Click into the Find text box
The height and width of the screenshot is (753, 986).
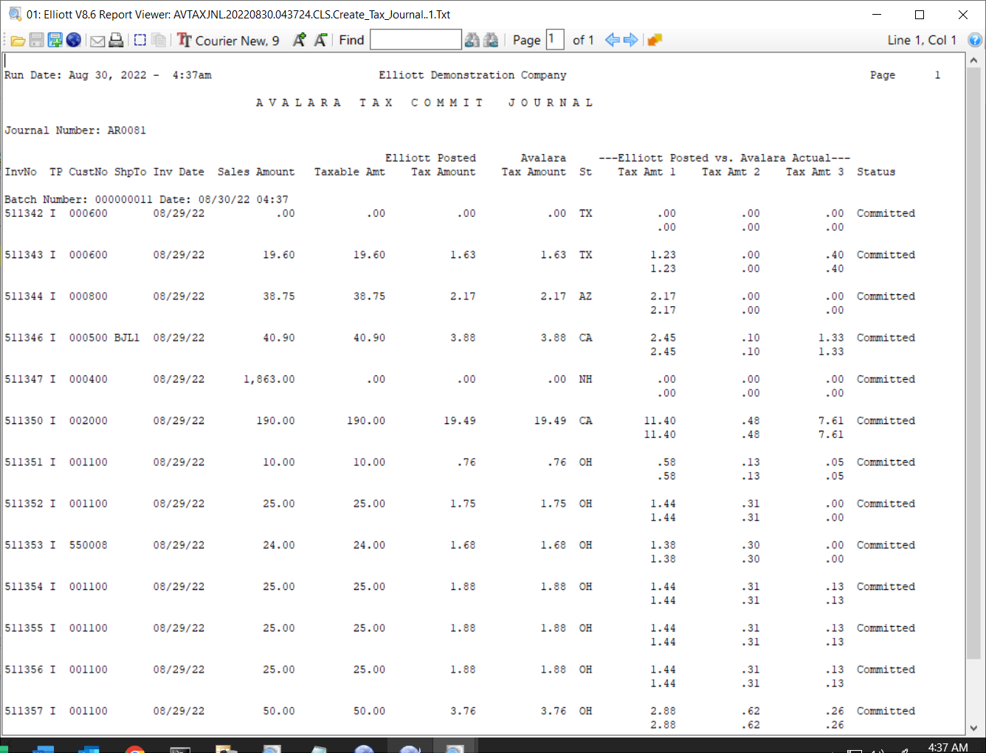pos(416,40)
